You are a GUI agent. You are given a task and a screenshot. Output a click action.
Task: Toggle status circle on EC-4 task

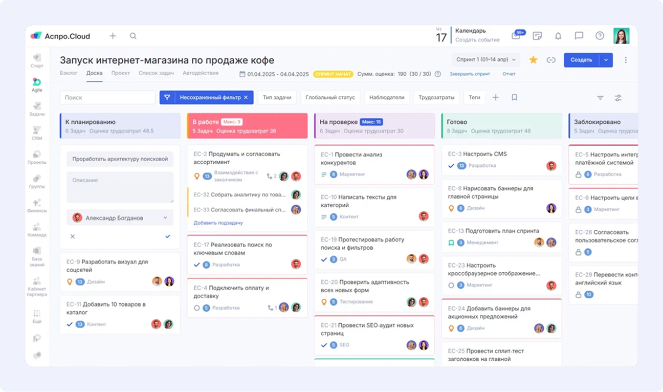197,308
